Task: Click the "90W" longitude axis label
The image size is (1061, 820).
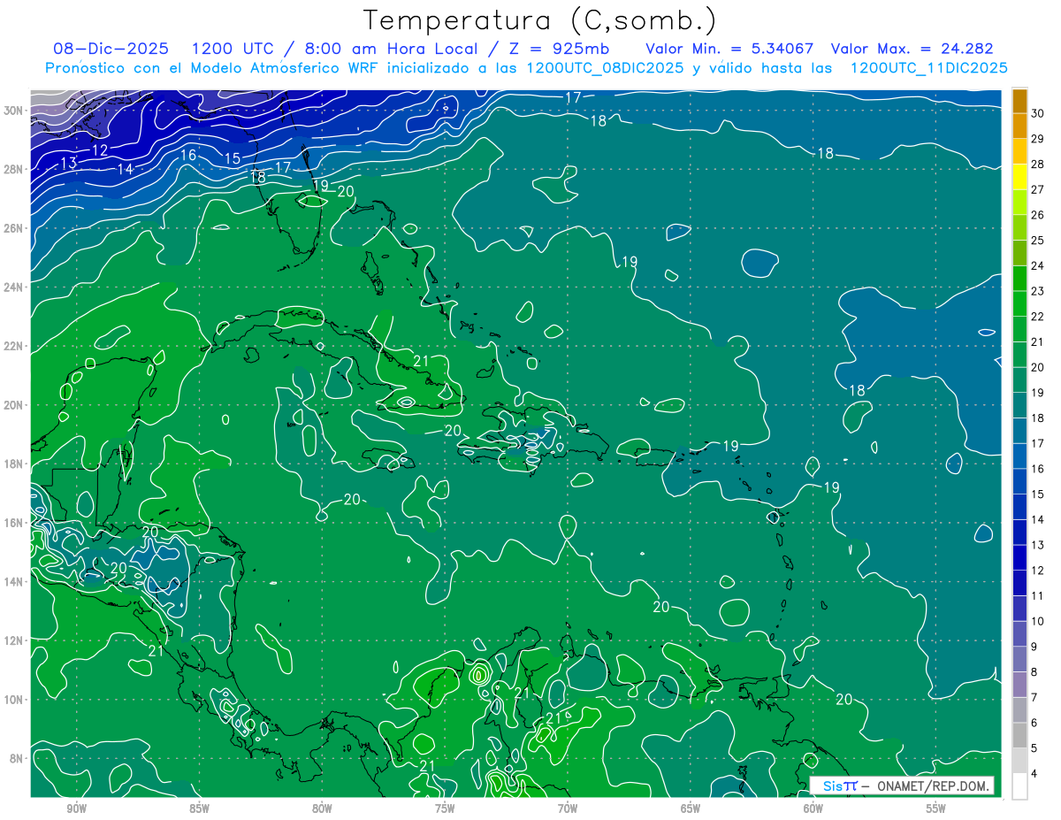Action: (76, 809)
